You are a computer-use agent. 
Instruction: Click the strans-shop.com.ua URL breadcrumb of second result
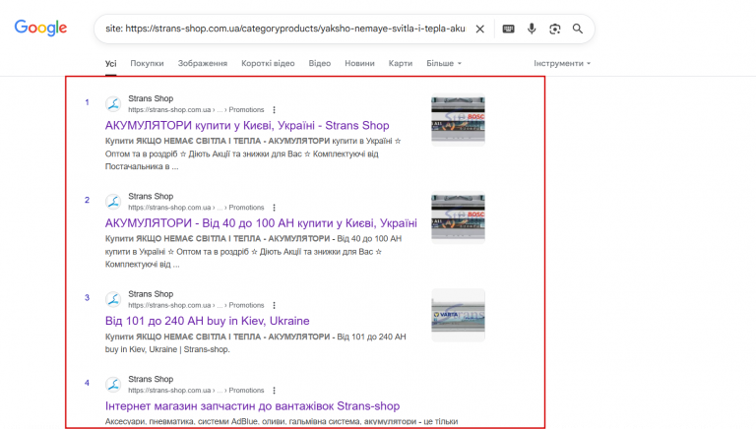pos(196,208)
